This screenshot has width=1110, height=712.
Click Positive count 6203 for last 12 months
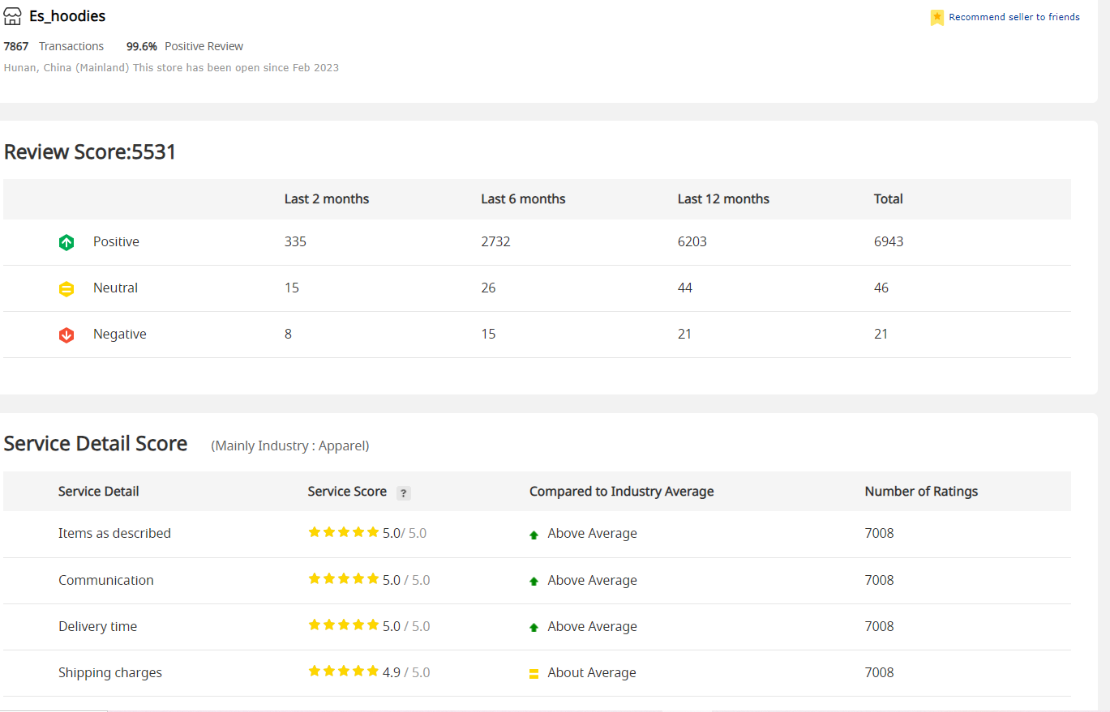click(692, 241)
